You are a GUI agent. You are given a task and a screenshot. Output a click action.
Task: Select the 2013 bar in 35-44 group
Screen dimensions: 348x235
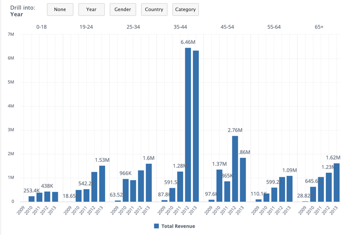click(196, 126)
